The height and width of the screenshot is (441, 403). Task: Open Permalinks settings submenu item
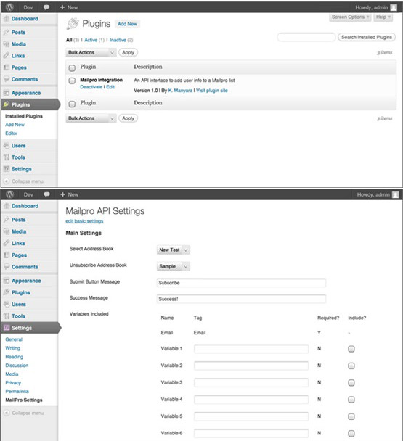[x=17, y=392]
